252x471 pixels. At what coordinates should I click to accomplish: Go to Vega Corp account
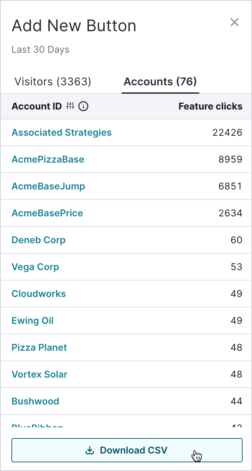pyautogui.click(x=35, y=267)
